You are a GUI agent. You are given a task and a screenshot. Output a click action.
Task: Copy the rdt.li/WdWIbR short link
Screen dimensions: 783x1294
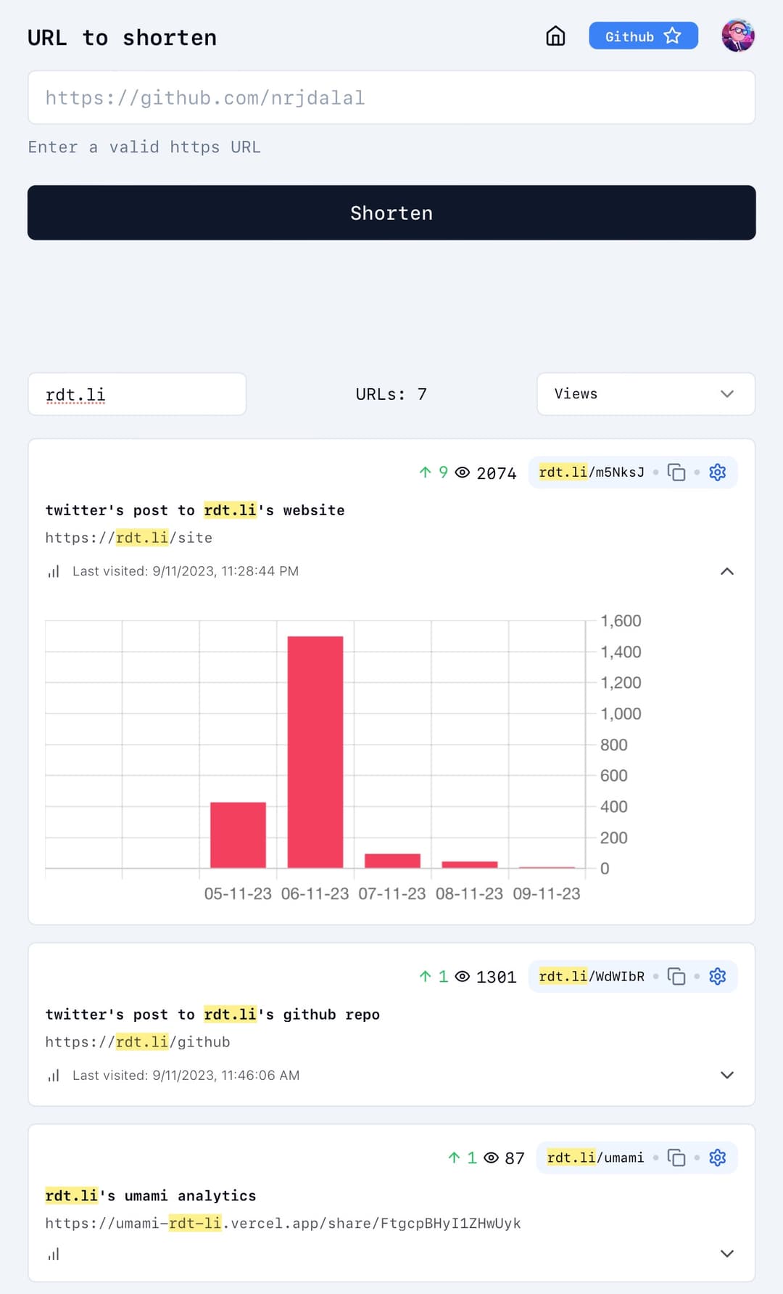coord(676,977)
